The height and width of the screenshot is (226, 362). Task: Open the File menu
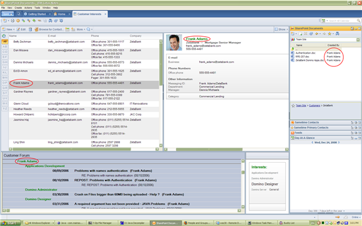pos(3,8)
